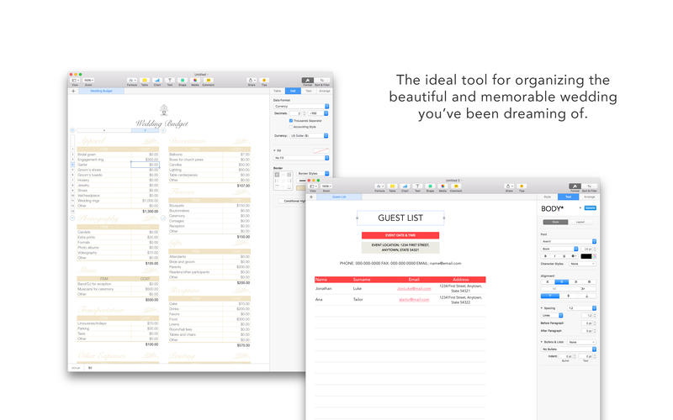Align text right in Guest List panel
The height and width of the screenshot is (420, 673).
click(x=575, y=282)
